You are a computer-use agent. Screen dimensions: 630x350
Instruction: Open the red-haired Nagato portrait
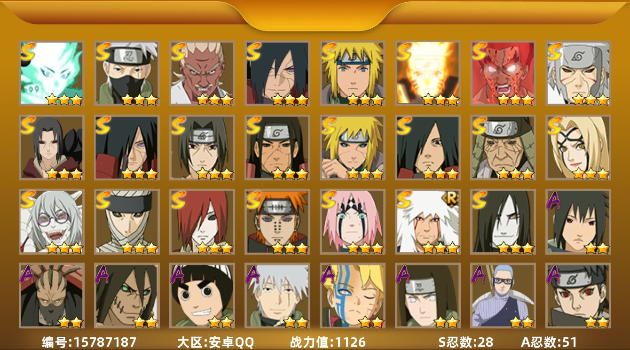tap(202, 221)
